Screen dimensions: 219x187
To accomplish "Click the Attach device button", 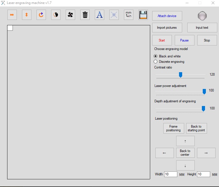I will (167, 16).
